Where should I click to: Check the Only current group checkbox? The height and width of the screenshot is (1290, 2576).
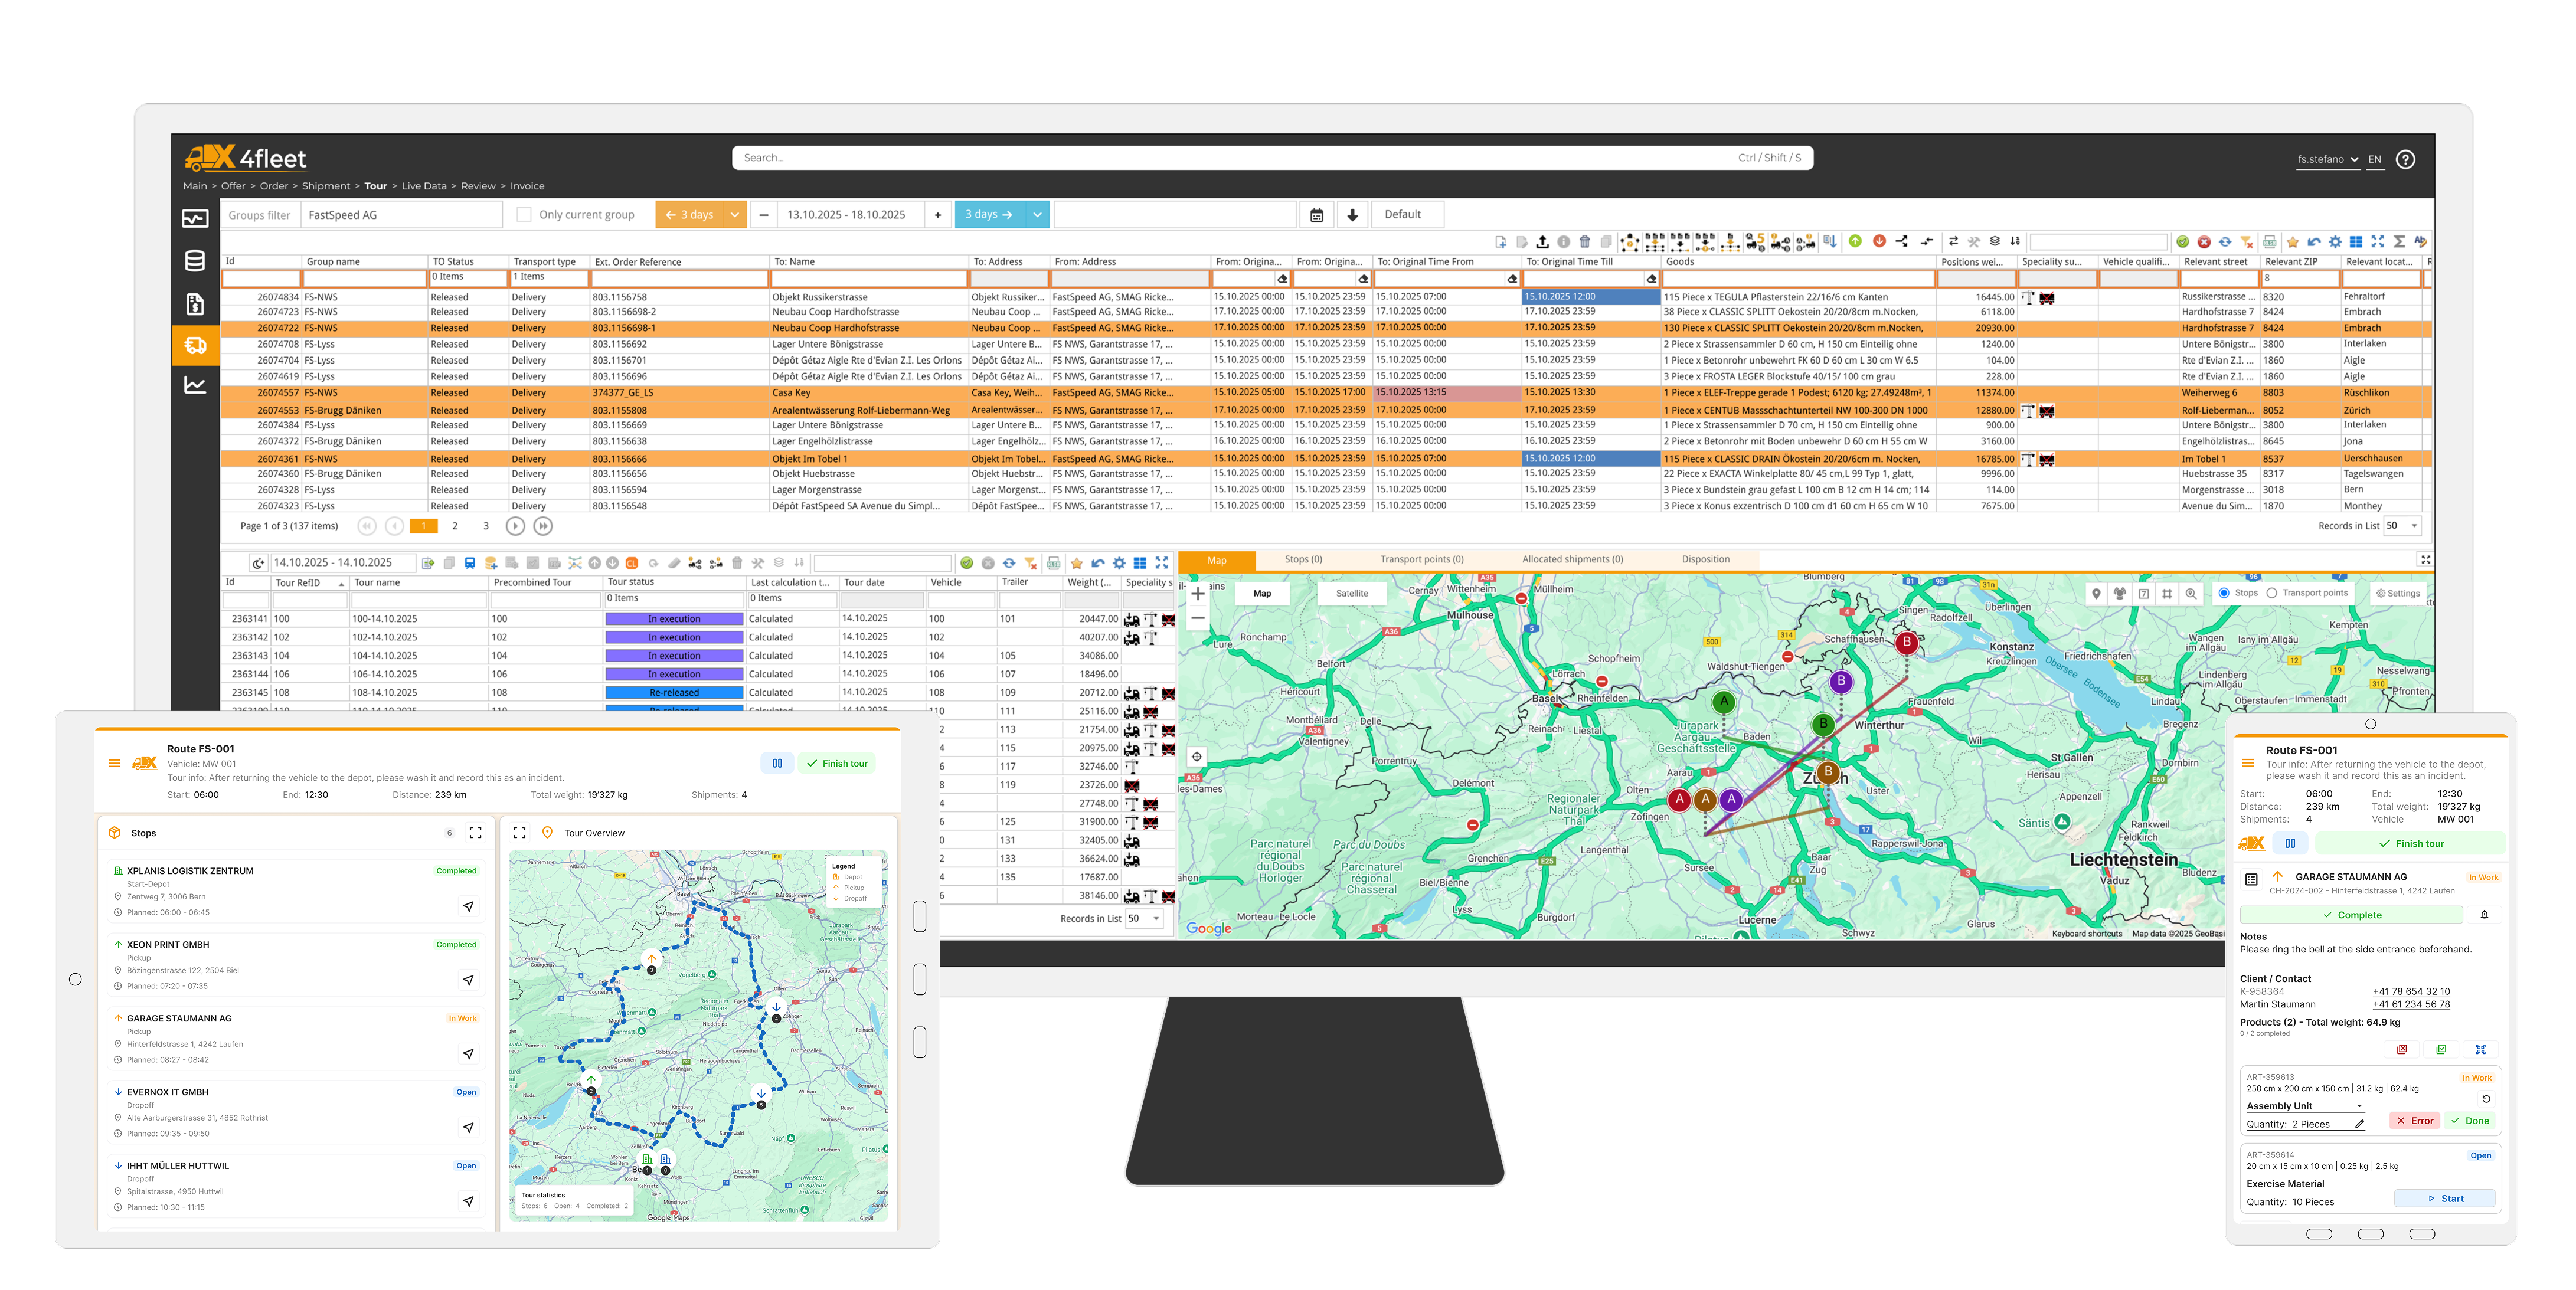(x=523, y=215)
